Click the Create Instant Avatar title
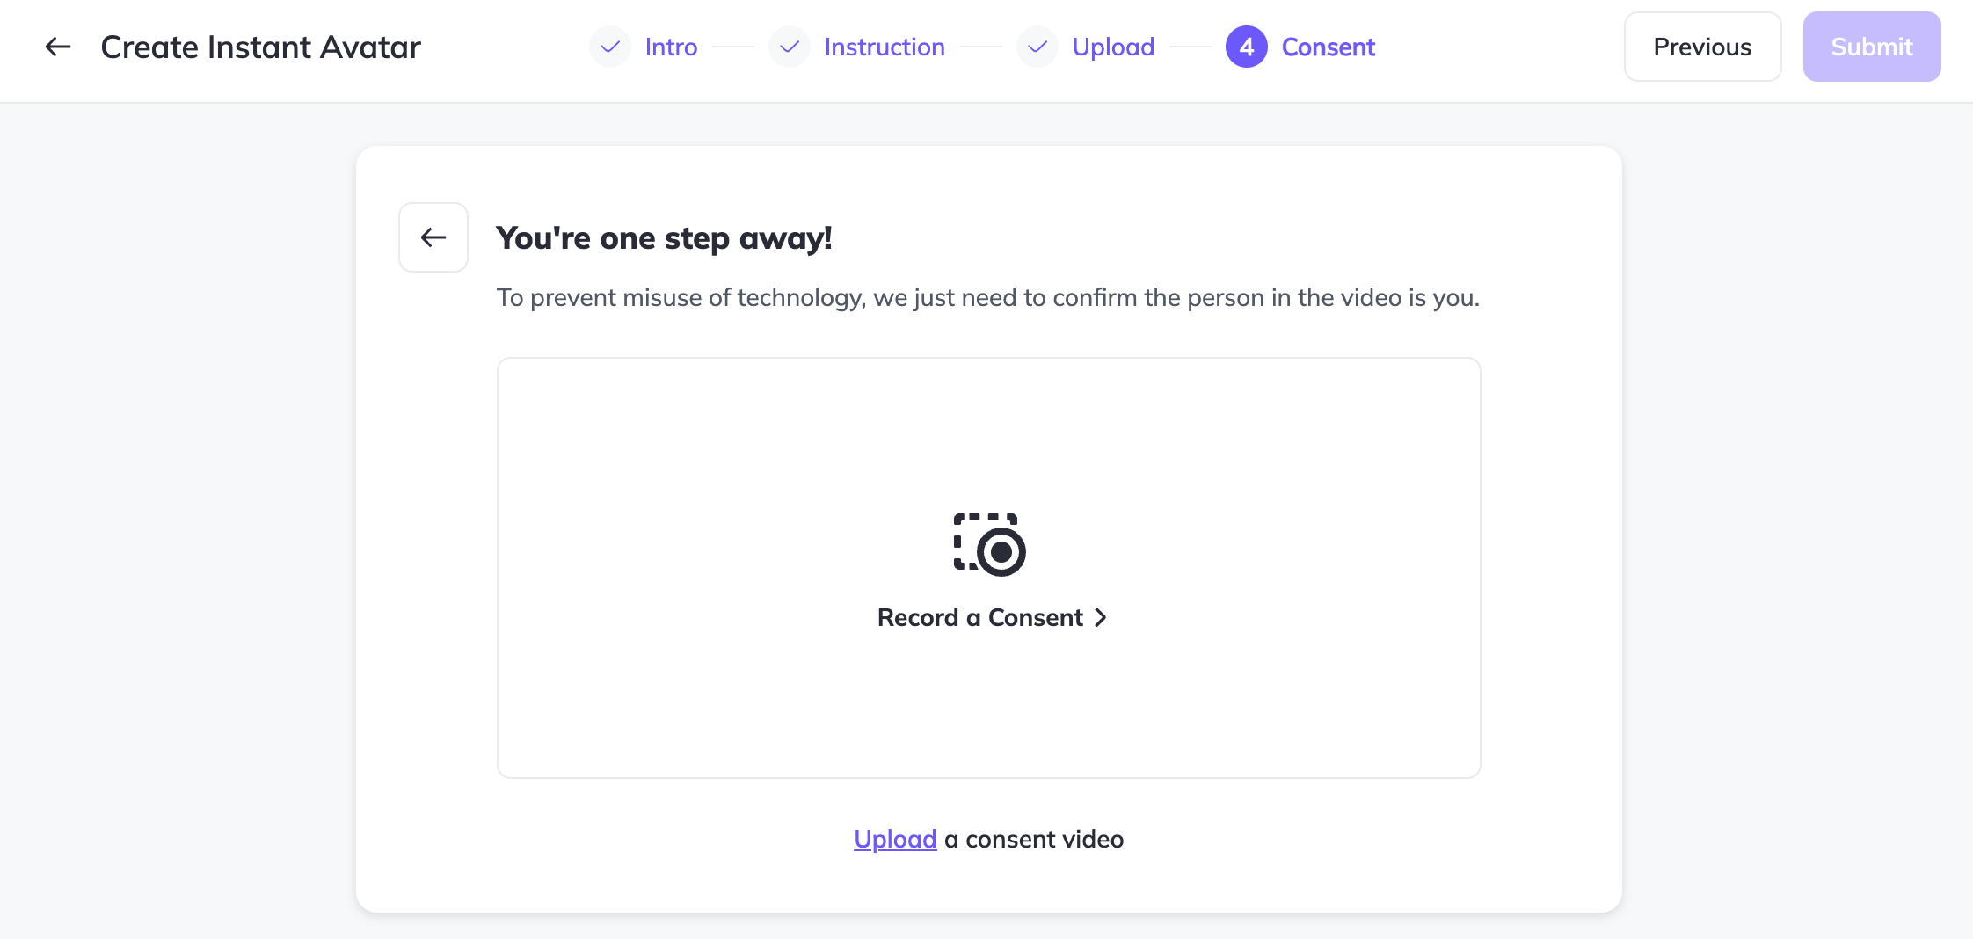Screen dimensions: 1973x939 (x=260, y=47)
